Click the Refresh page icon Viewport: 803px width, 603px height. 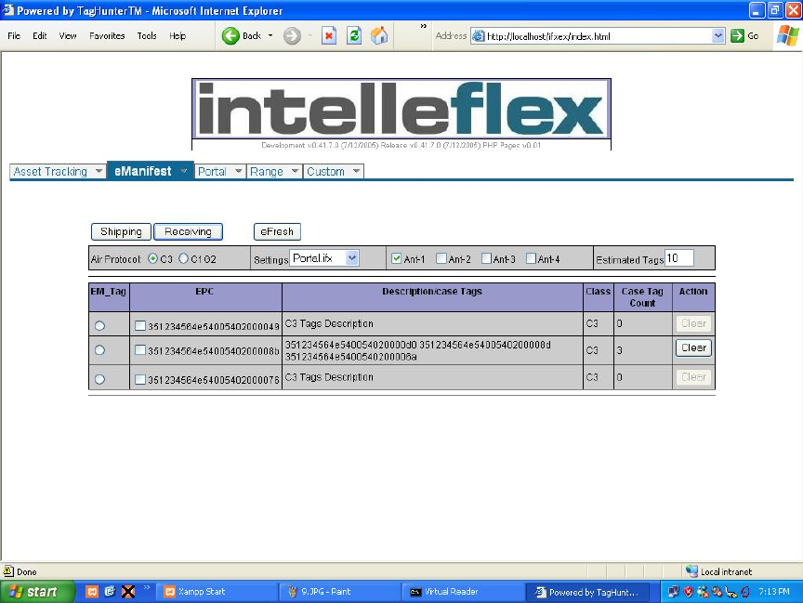(x=354, y=36)
